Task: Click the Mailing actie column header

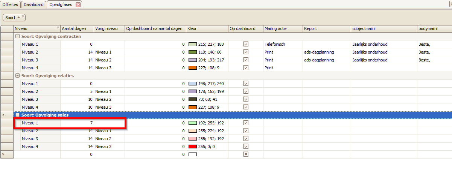Action: (283, 28)
